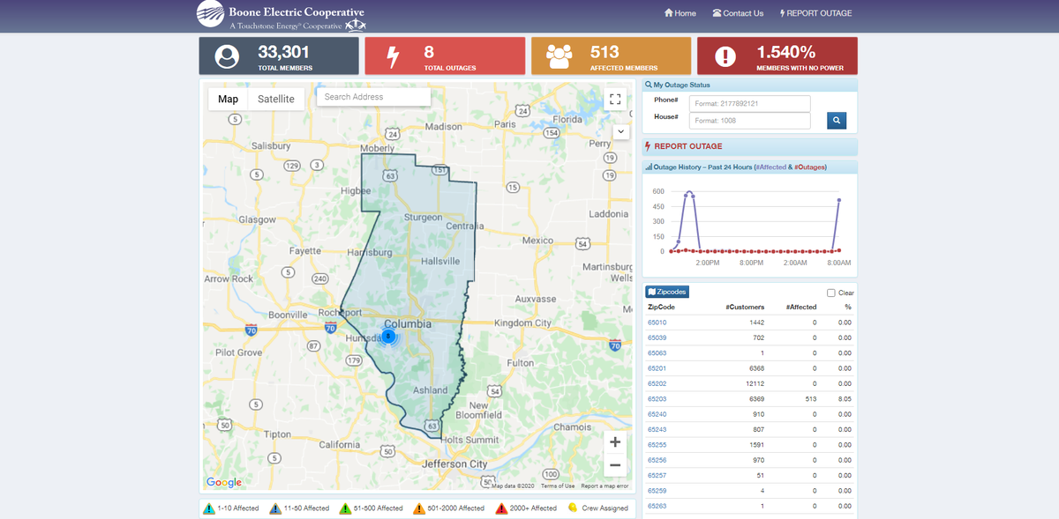Open zipcode 65203 link
1059x519 pixels.
(657, 399)
